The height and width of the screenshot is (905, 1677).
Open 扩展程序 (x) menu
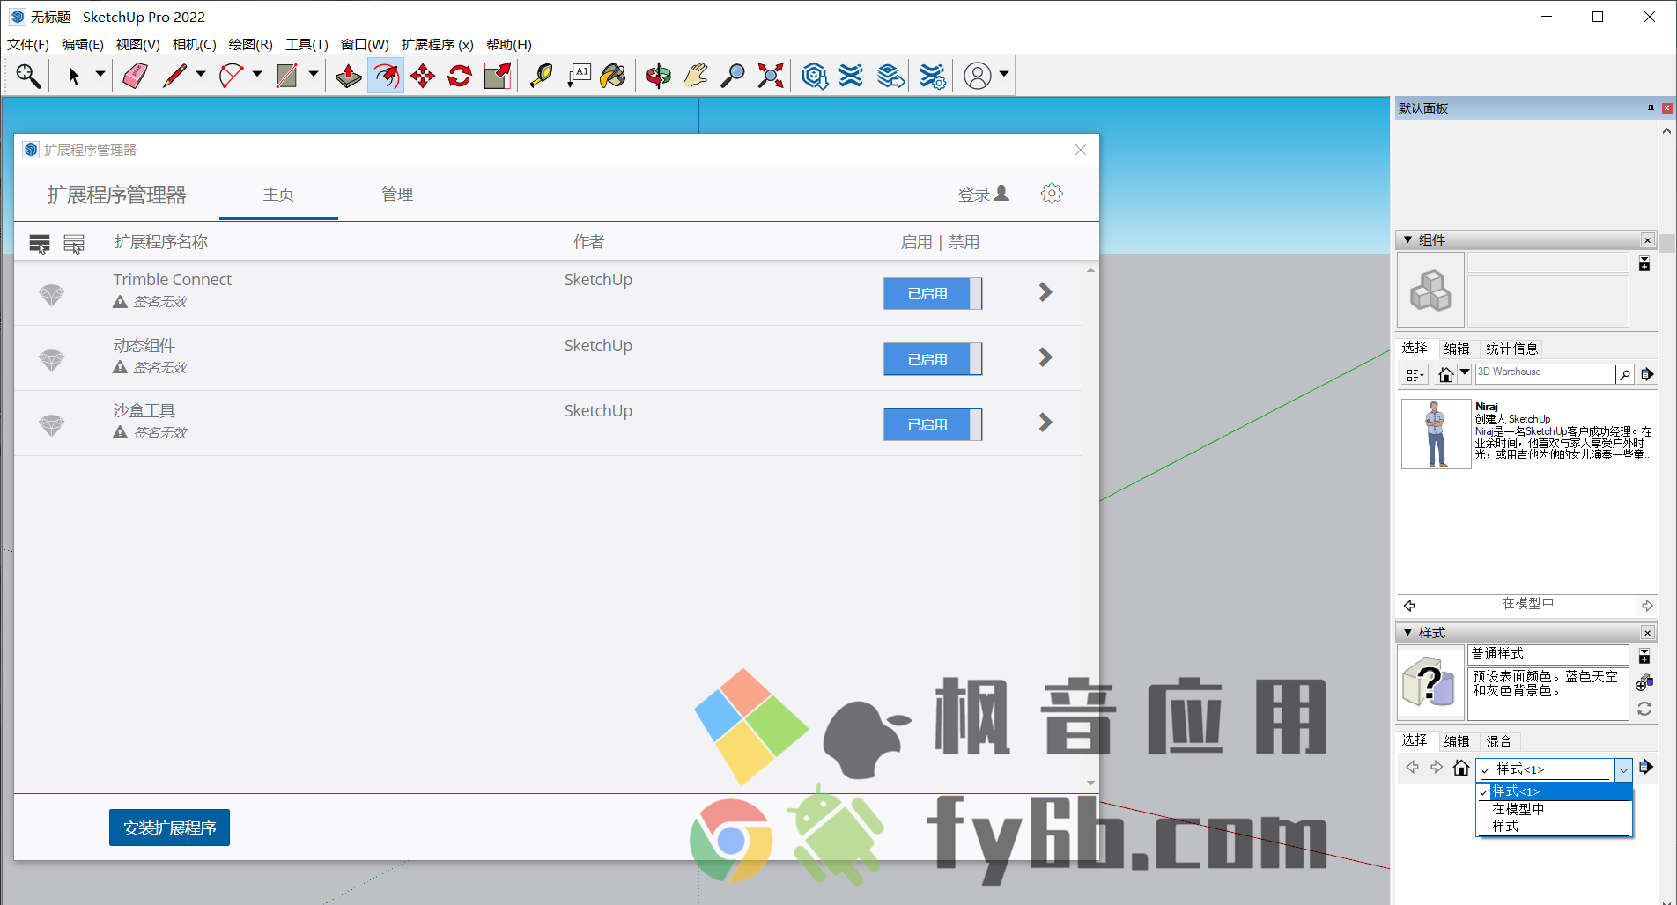tap(437, 44)
